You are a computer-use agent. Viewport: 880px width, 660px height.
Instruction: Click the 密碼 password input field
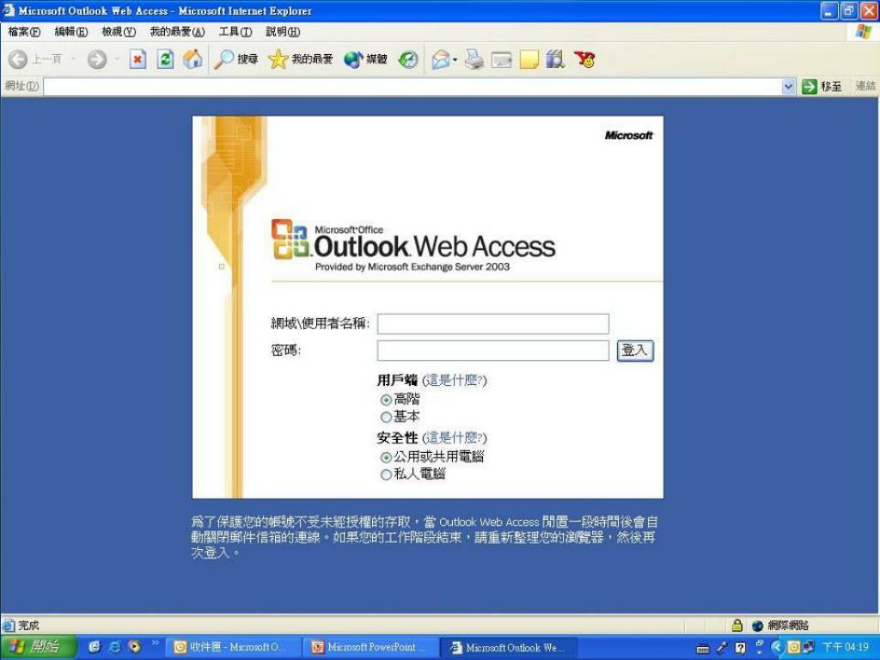pyautogui.click(x=492, y=351)
